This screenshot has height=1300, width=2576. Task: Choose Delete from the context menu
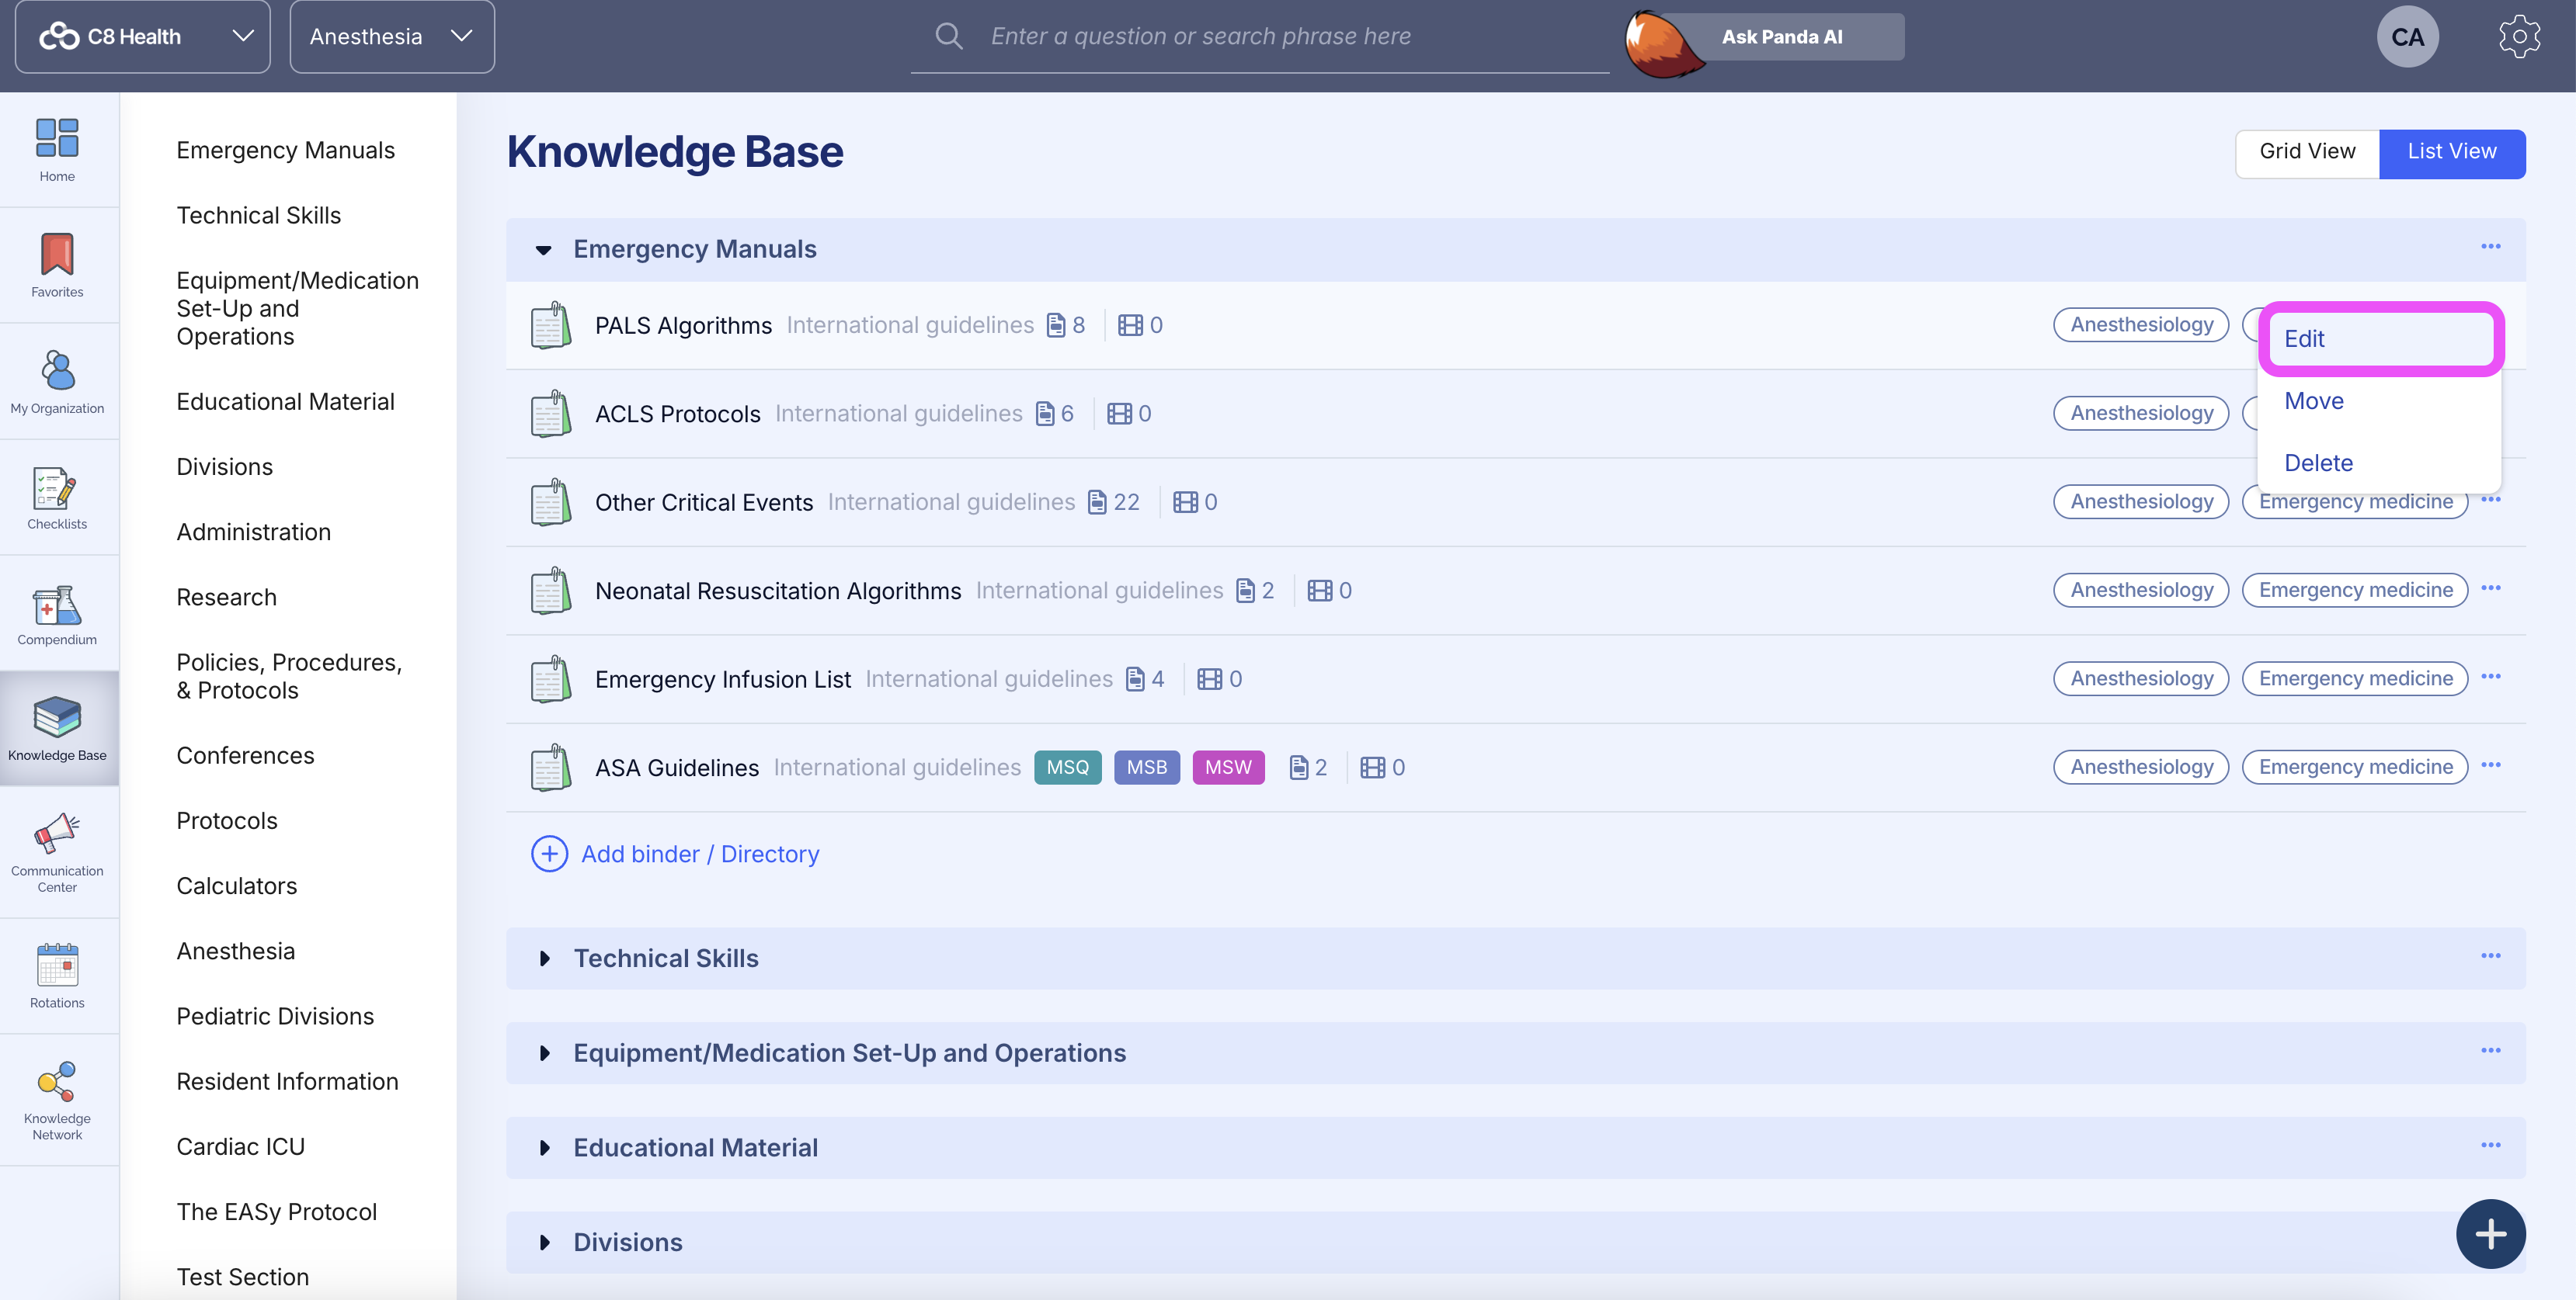(2380, 463)
